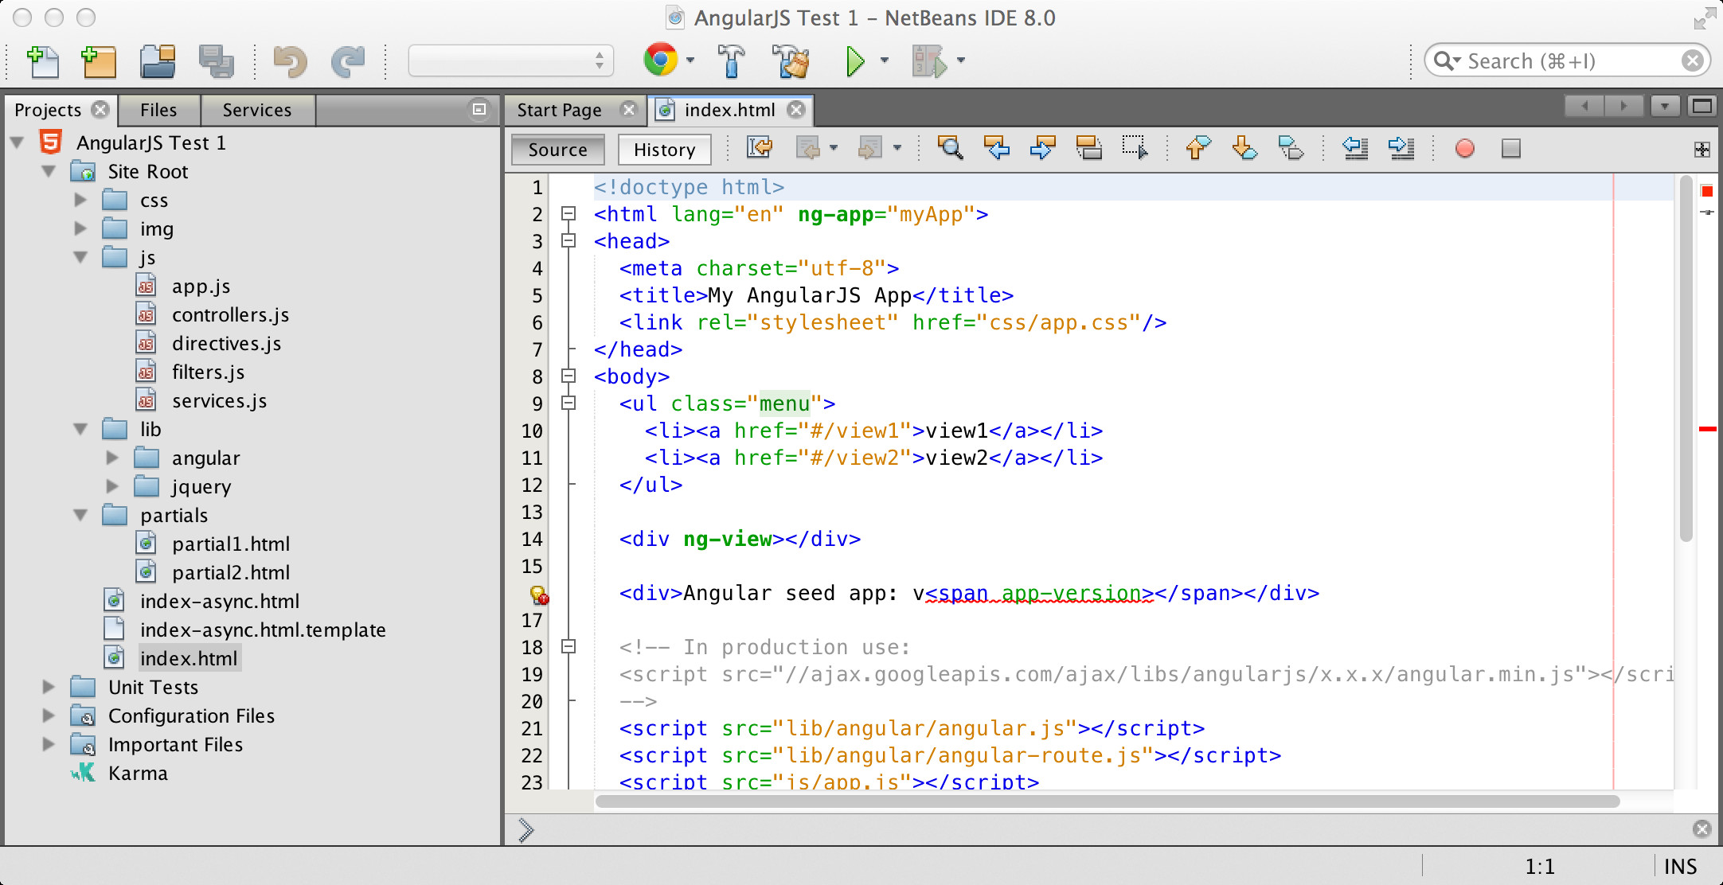The height and width of the screenshot is (885, 1723).
Task: Click the Open Project toolbar icon
Action: [x=158, y=61]
